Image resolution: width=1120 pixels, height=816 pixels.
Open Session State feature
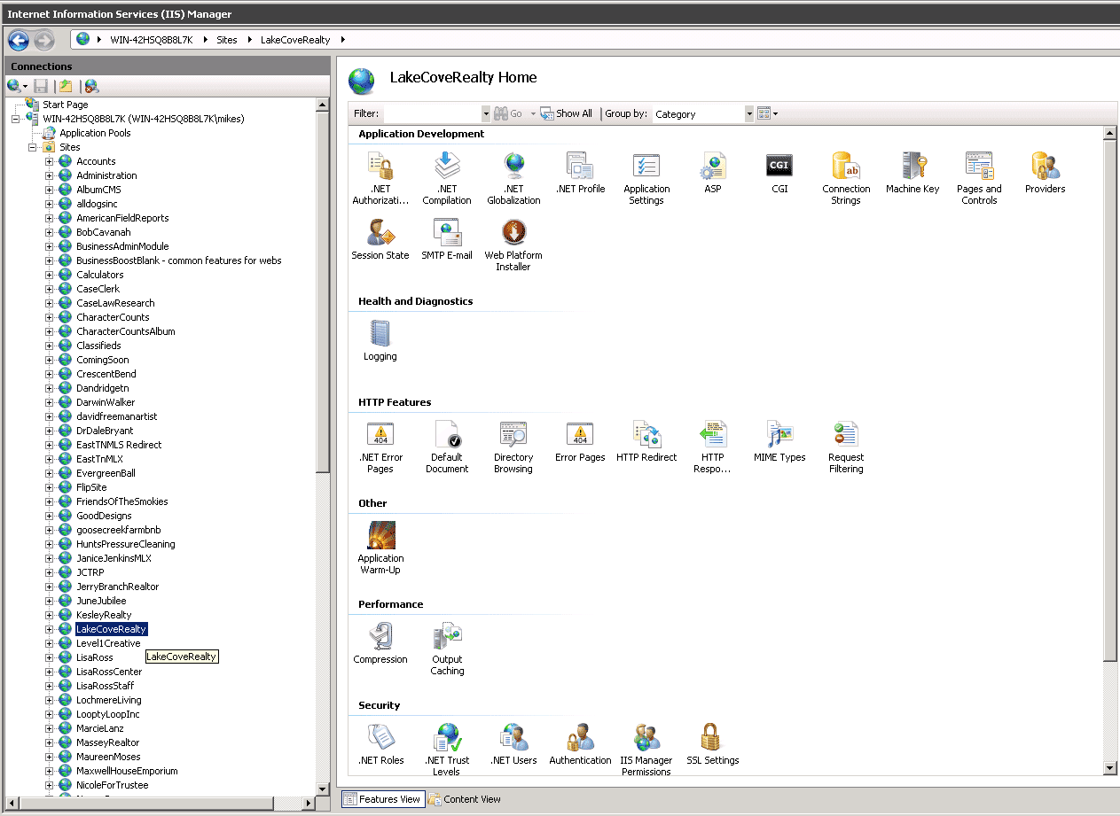(380, 239)
